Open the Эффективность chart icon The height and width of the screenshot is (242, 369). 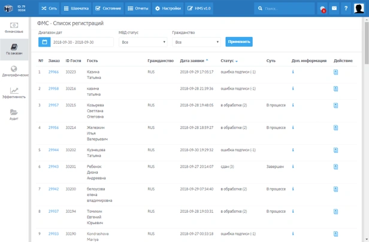(14, 93)
